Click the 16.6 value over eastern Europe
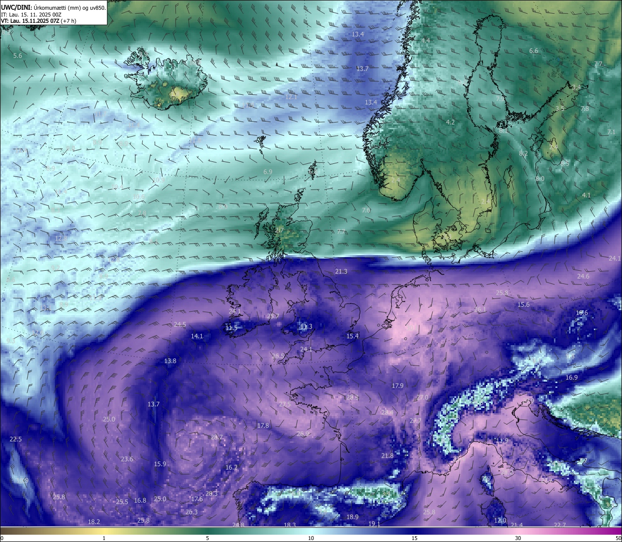622x542 pixels. 582,313
